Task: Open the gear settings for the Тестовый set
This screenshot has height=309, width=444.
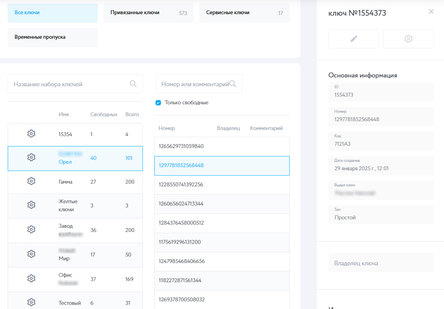Action: click(31, 303)
